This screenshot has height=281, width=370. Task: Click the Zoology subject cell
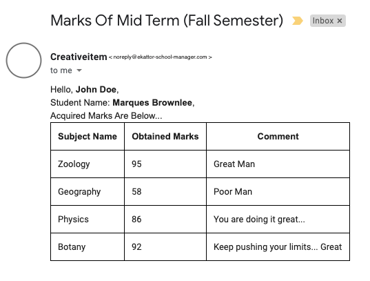88,164
